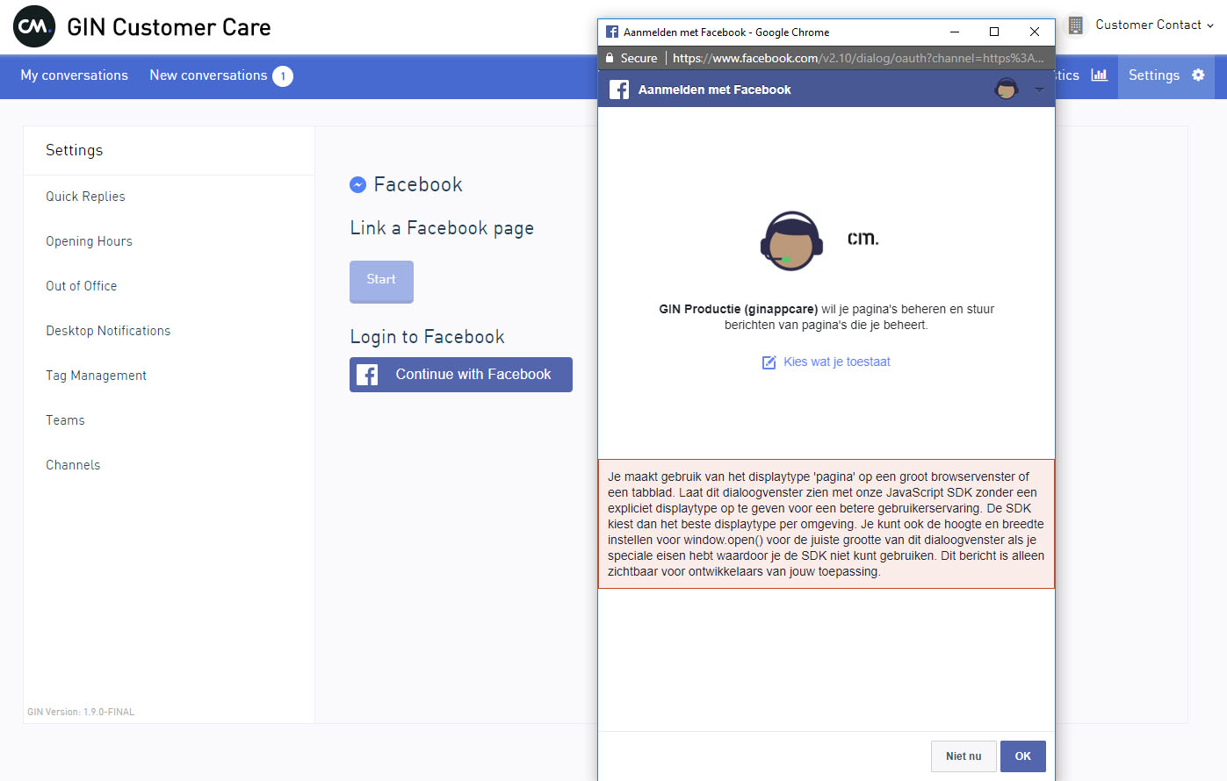1227x781 pixels.
Task: Open the statistics bar chart icon
Action: pyautogui.click(x=1099, y=75)
